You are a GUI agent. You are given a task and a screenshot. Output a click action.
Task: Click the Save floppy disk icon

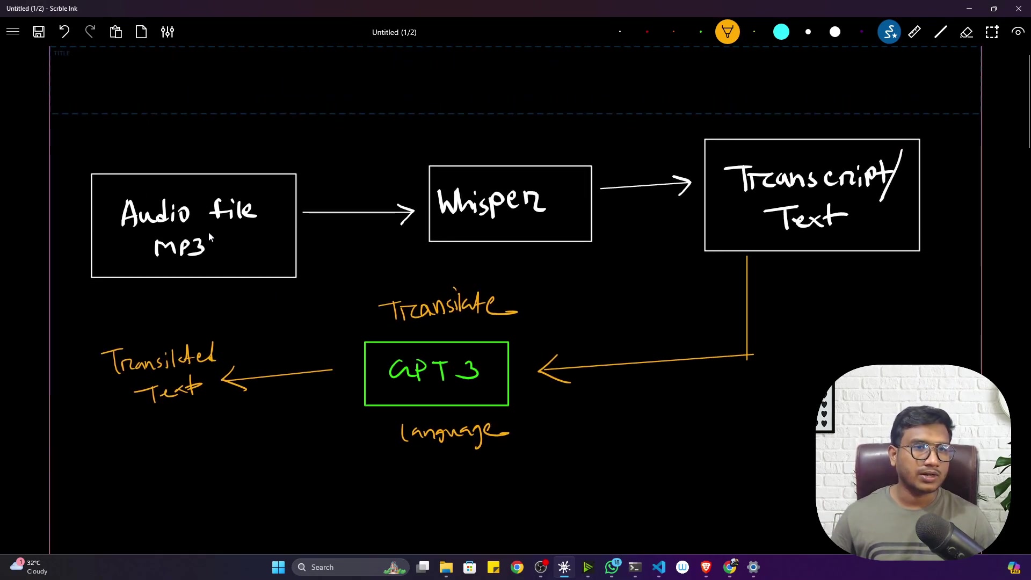pos(39,32)
